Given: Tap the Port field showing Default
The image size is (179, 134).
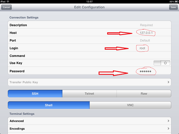Looking at the screenshot, I should (x=145, y=40).
